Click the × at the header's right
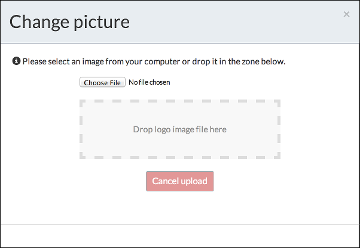Viewport: 360px width, 248px height. [346, 14]
